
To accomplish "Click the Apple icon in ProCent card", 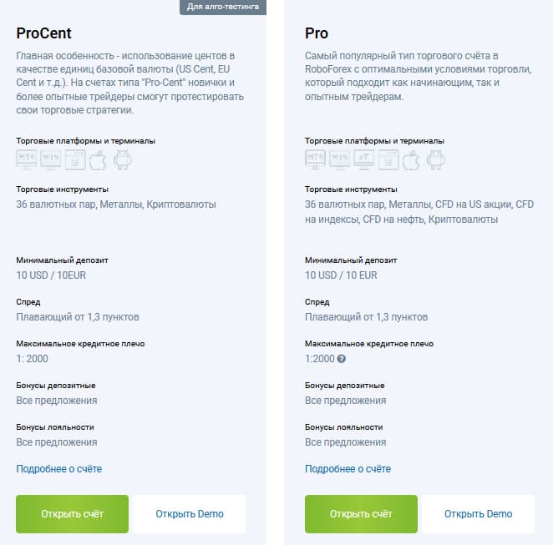I will tap(99, 160).
